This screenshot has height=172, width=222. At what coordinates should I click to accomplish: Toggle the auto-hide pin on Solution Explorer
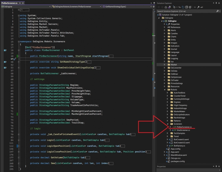click(x=216, y=3)
